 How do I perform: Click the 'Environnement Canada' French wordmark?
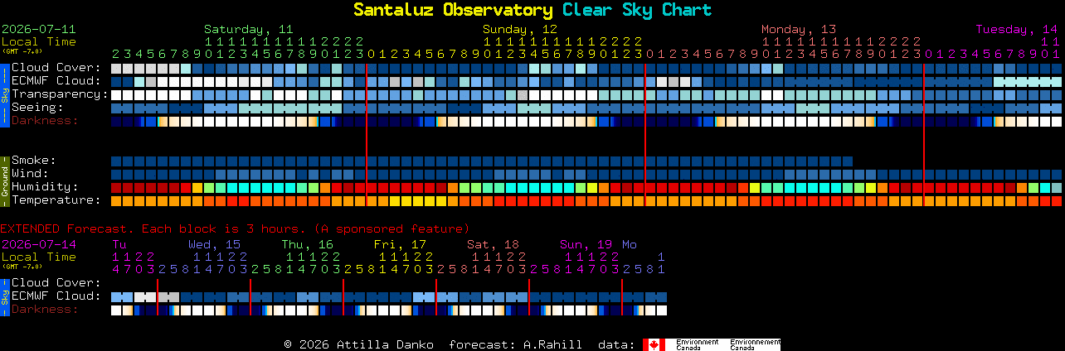(756, 344)
